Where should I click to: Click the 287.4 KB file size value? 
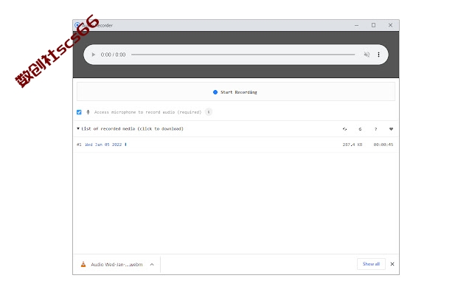coord(353,145)
